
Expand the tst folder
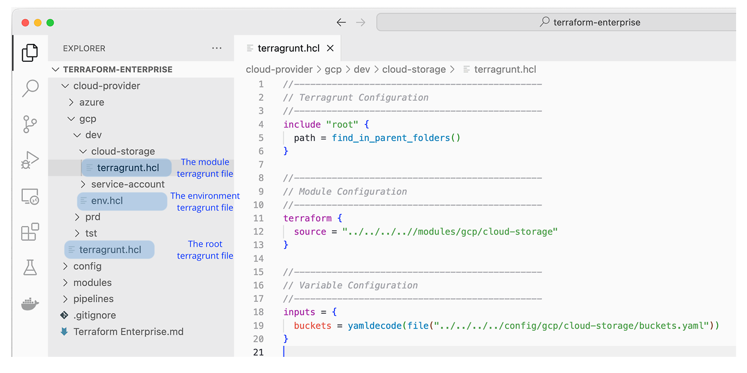tap(77, 233)
